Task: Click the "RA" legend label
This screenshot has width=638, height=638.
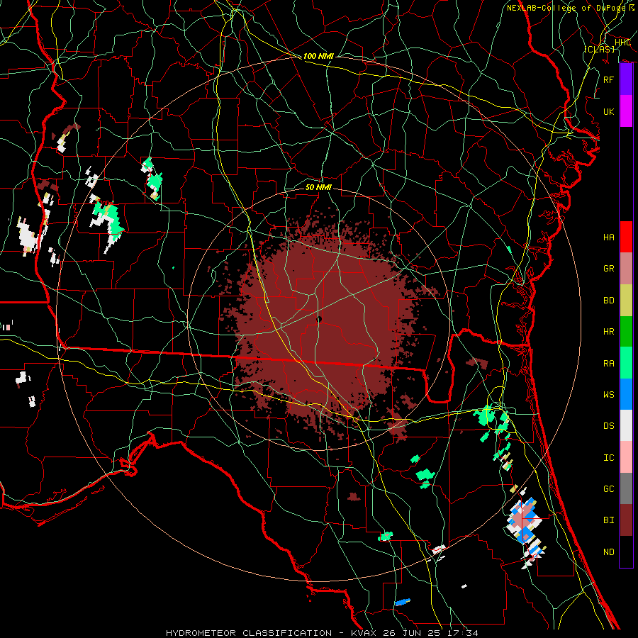Action: [609, 363]
